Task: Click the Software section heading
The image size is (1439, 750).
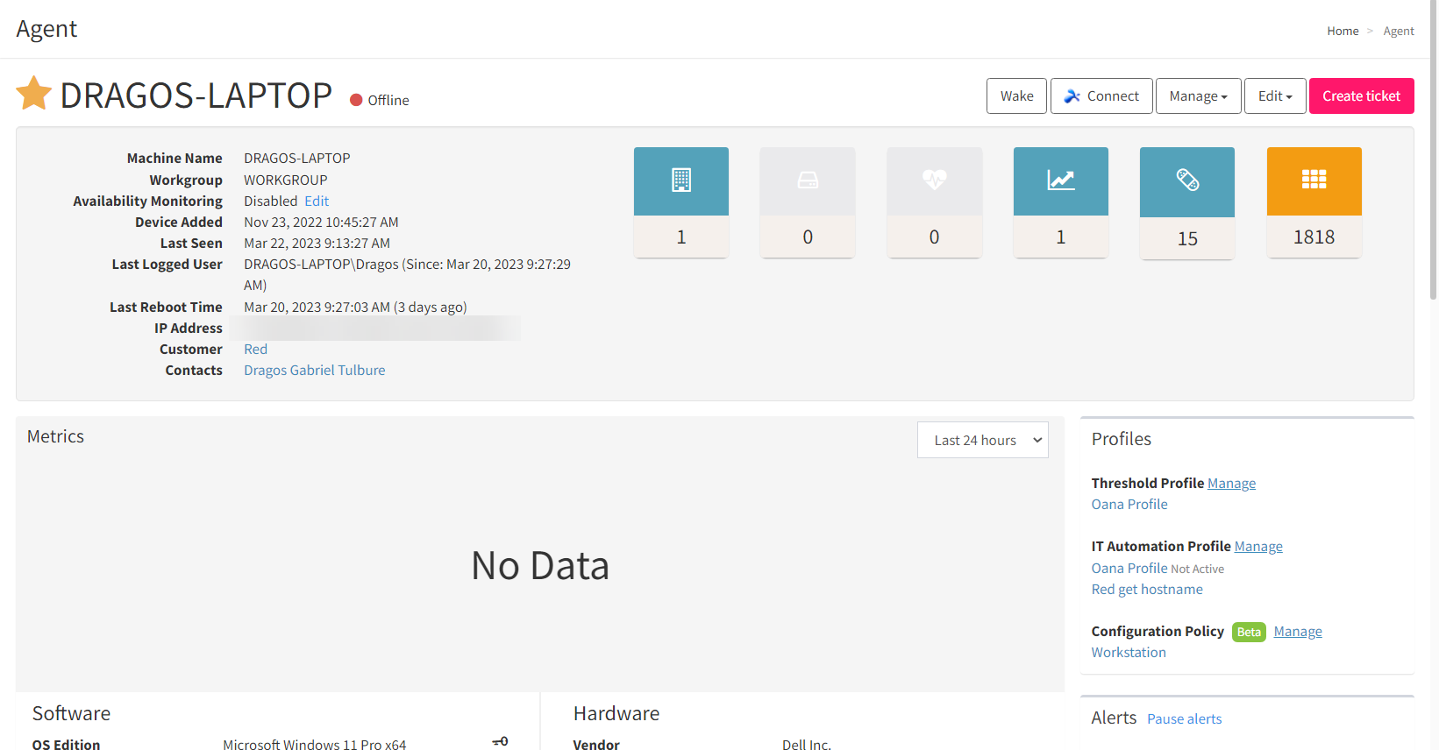Action: [x=72, y=713]
